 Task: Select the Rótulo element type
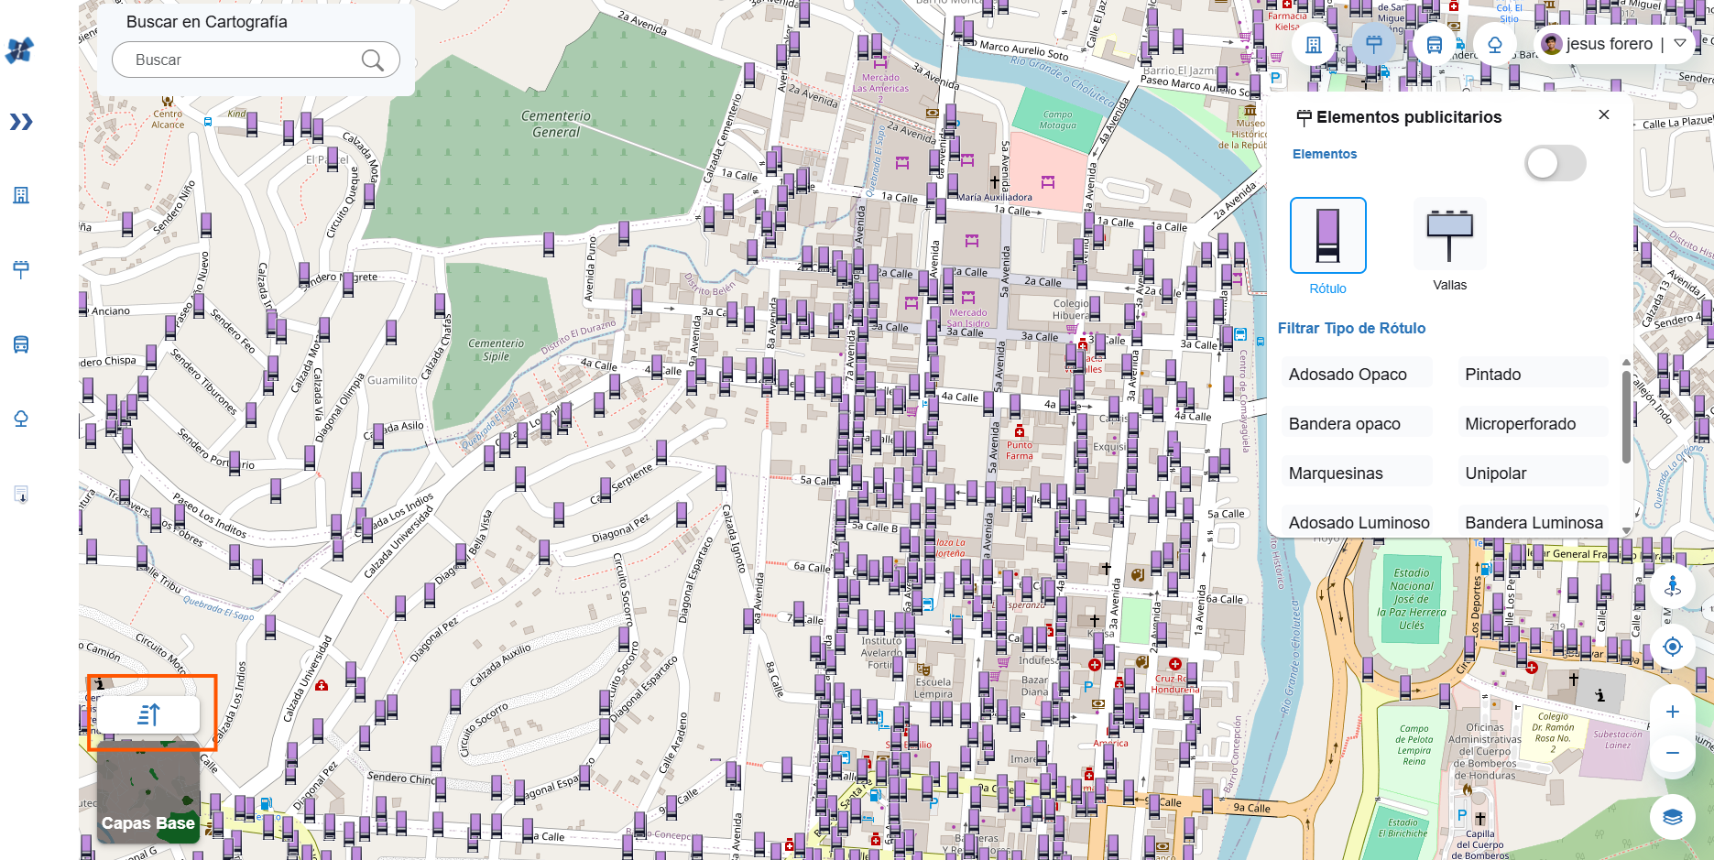pos(1327,236)
